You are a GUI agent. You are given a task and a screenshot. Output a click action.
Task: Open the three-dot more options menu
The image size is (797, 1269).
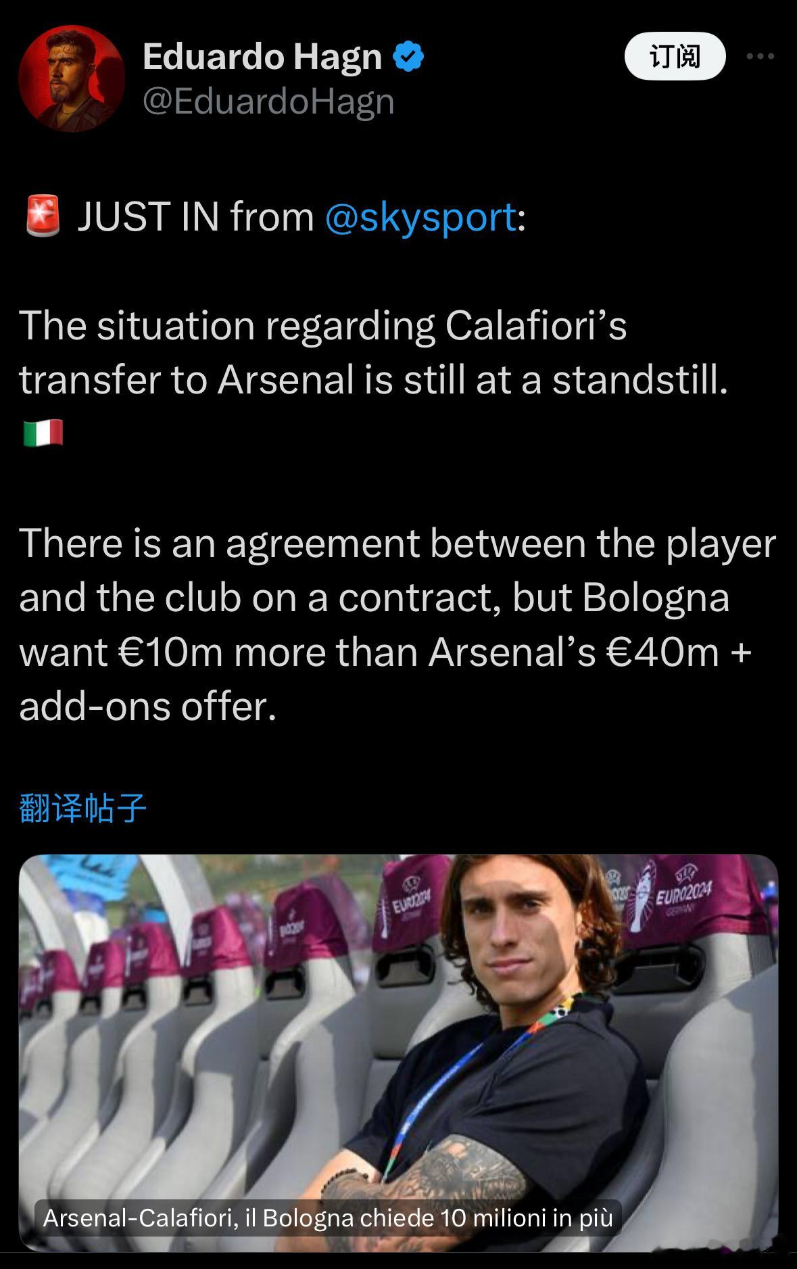click(x=760, y=57)
